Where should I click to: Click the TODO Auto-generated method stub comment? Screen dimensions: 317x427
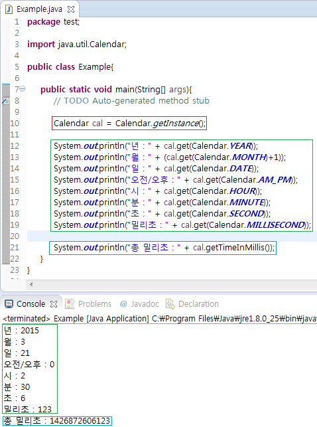(131, 101)
